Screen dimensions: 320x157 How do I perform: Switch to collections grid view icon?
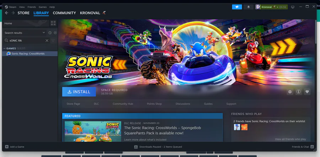click(53, 23)
